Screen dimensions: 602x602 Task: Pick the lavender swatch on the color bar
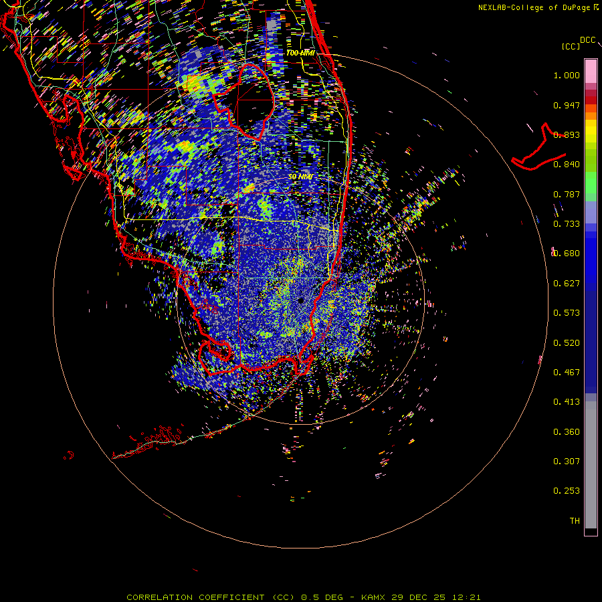591,212
